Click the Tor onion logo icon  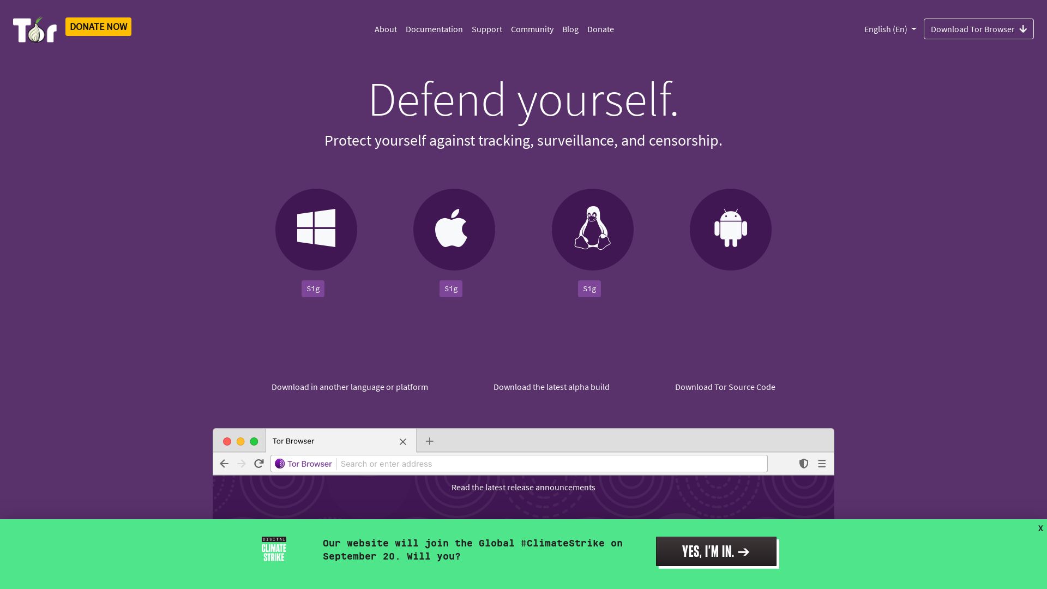coord(34,29)
